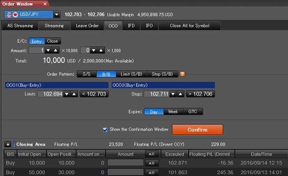Screen dimensions: 288x176
Task: Sort by the Date/Time column header
Action: click(261, 154)
